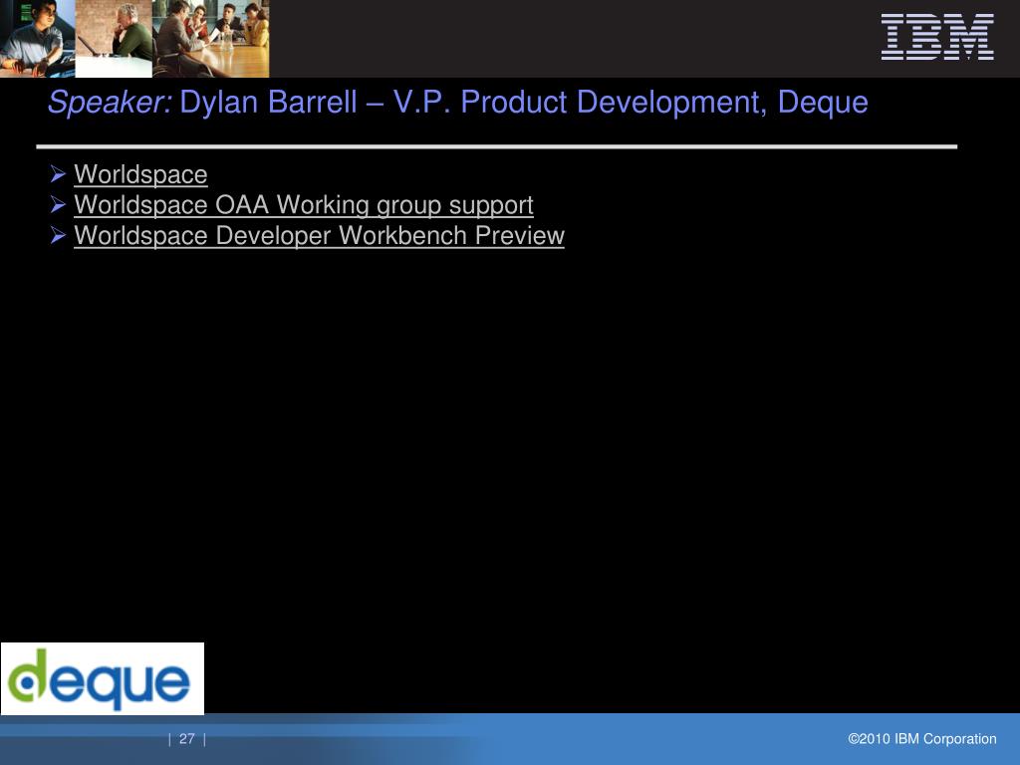Open Worldspace Developer Workbench Preview link
The image size is (1020, 765).
pyautogui.click(x=319, y=235)
